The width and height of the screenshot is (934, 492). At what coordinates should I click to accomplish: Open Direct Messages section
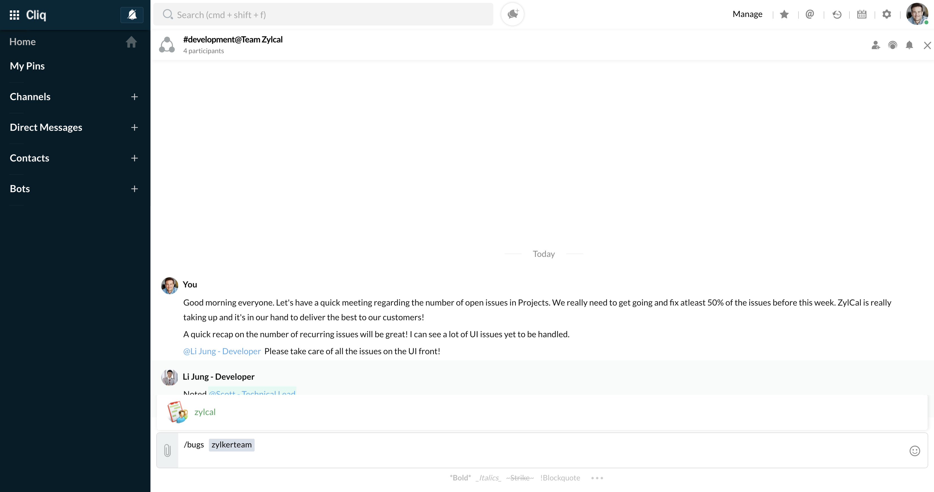point(46,127)
